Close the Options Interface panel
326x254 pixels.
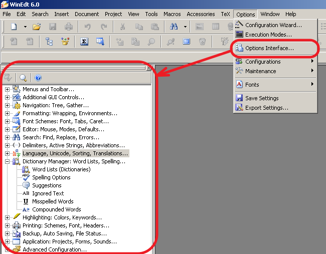(x=149, y=68)
